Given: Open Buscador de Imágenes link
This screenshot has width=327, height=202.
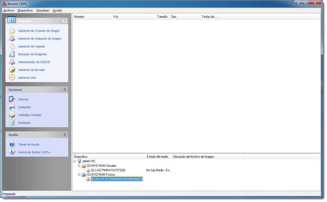Looking at the screenshot, I should pyautogui.click(x=33, y=54).
